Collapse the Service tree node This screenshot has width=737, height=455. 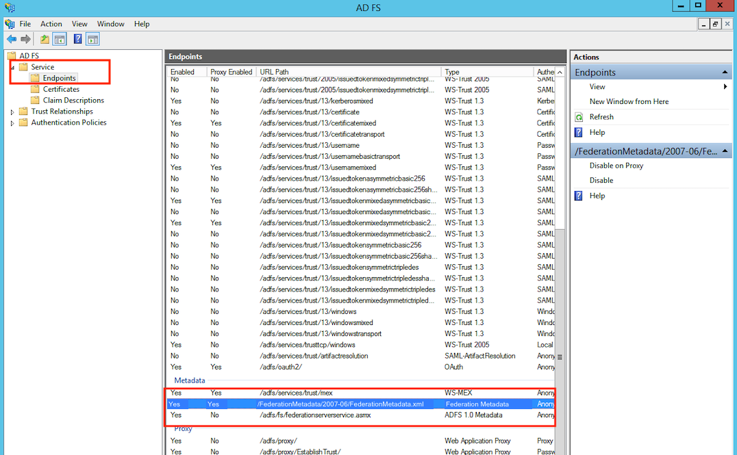pos(13,67)
